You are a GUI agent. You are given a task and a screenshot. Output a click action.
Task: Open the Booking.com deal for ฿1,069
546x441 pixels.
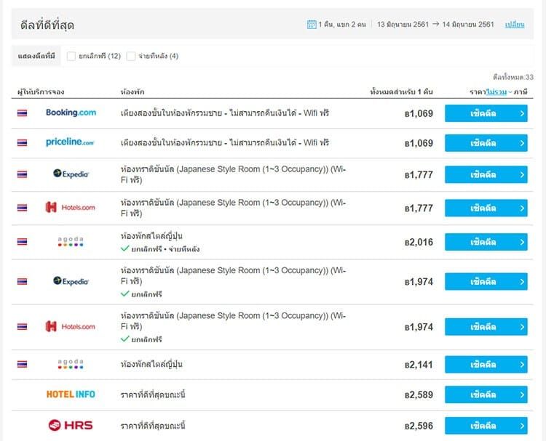point(486,113)
